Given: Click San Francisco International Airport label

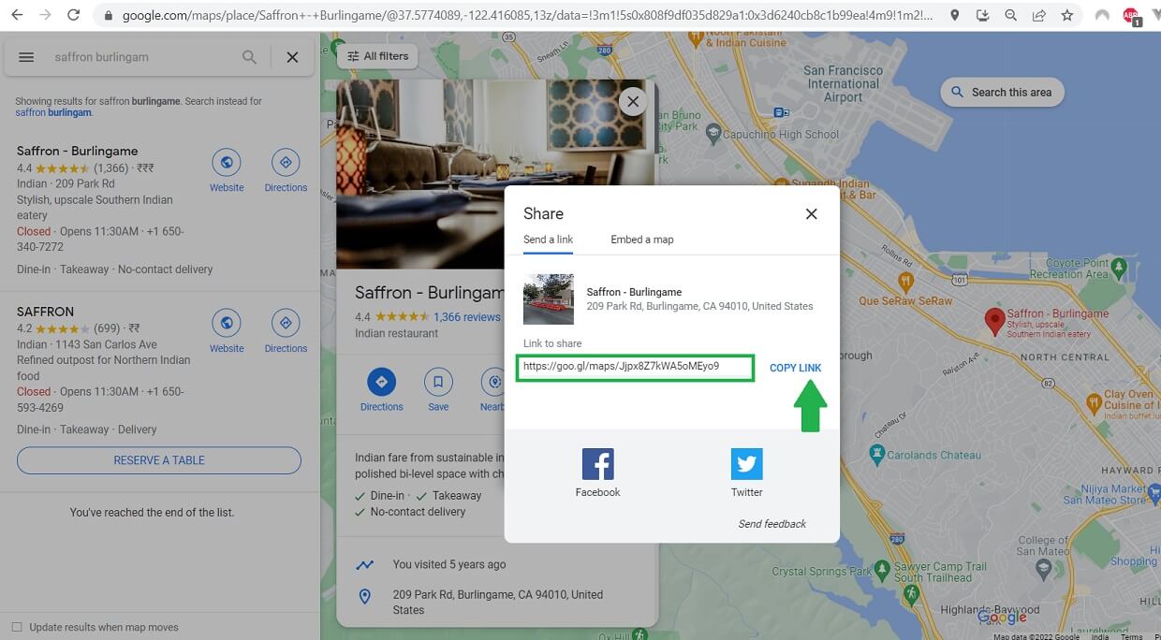Looking at the screenshot, I should (x=843, y=83).
